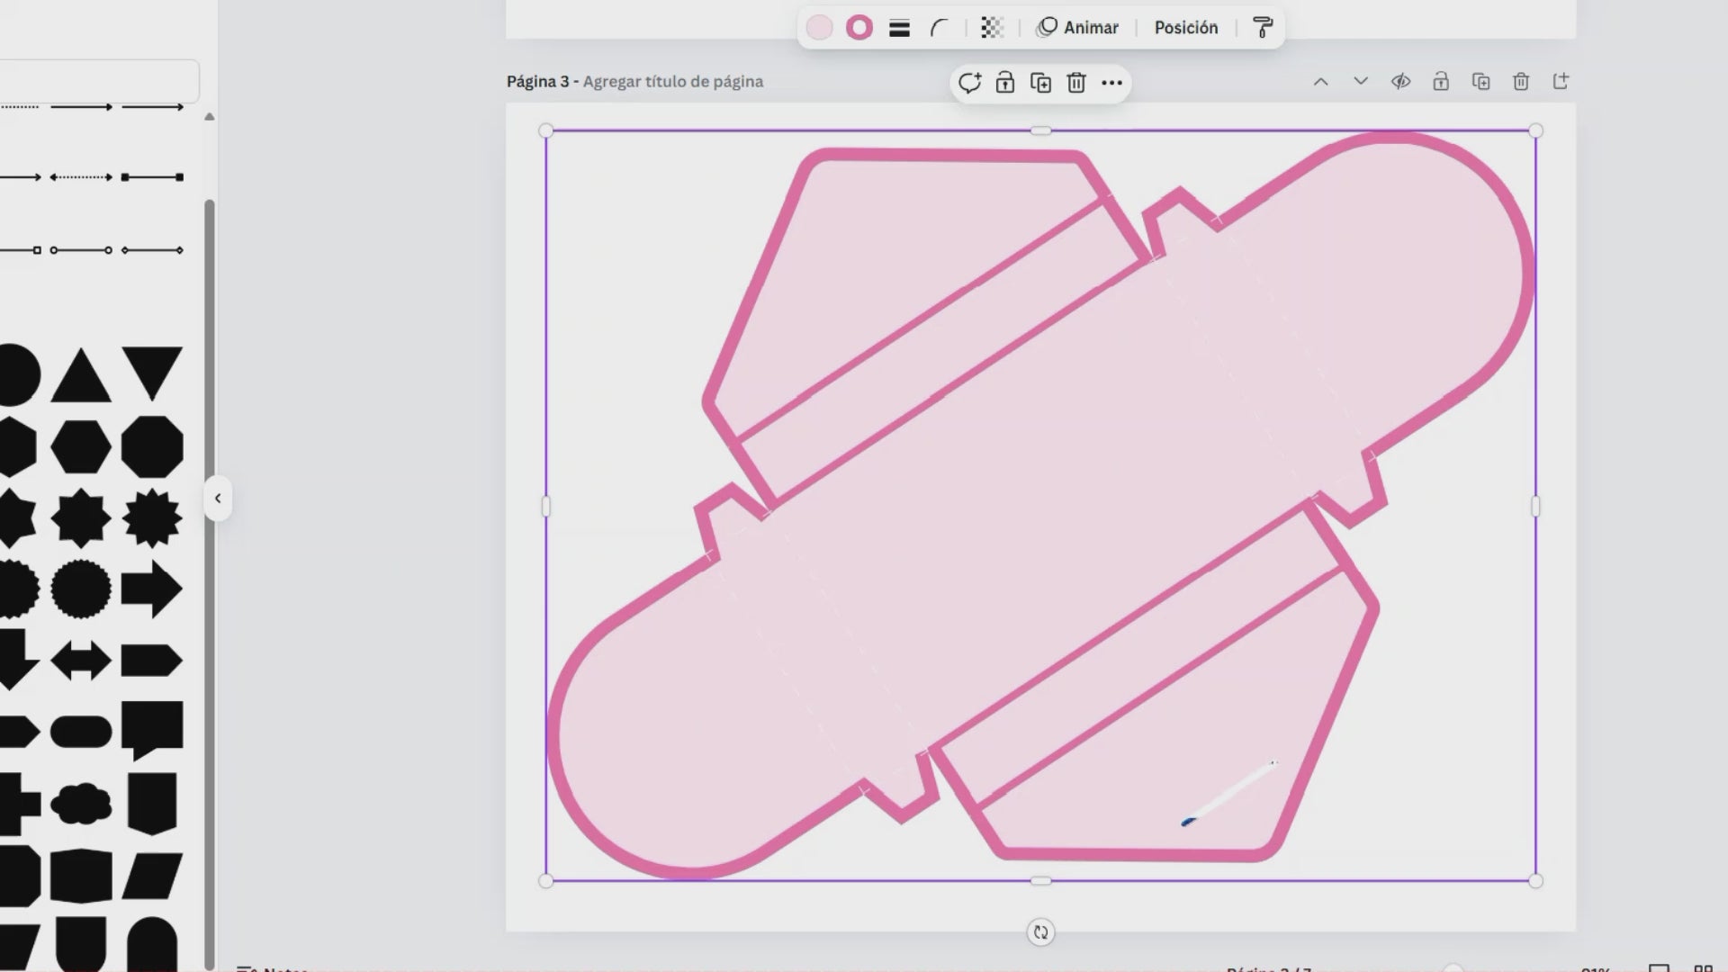Image resolution: width=1728 pixels, height=972 pixels.
Task: Move page 3 down with chevron
Action: coord(1361,82)
